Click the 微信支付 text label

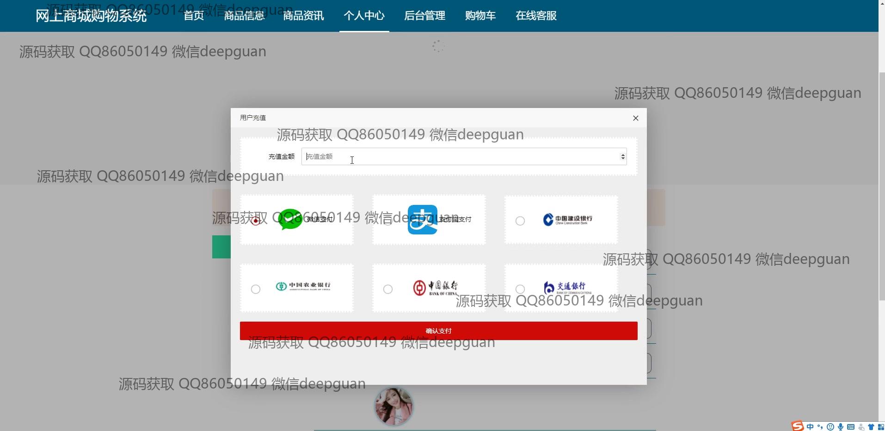click(x=320, y=219)
